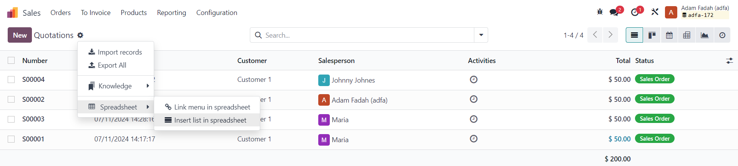Check the box for order S00004
Viewport: 738px width, 166px height.
[11, 80]
